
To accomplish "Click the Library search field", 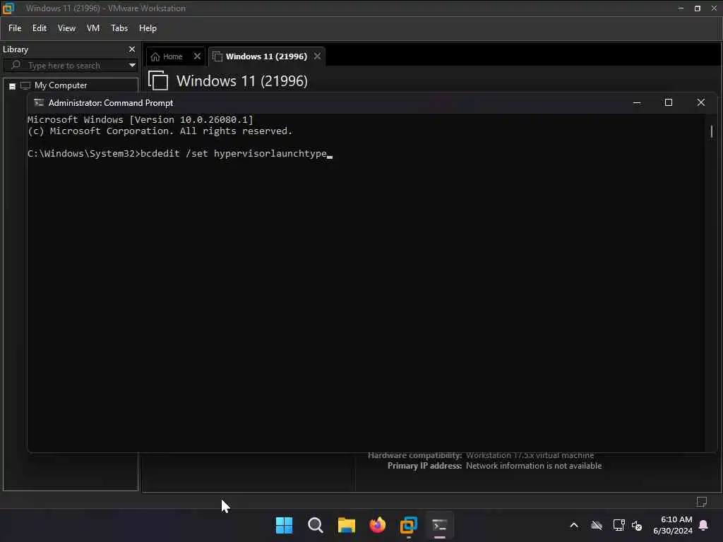I will 70,66.
